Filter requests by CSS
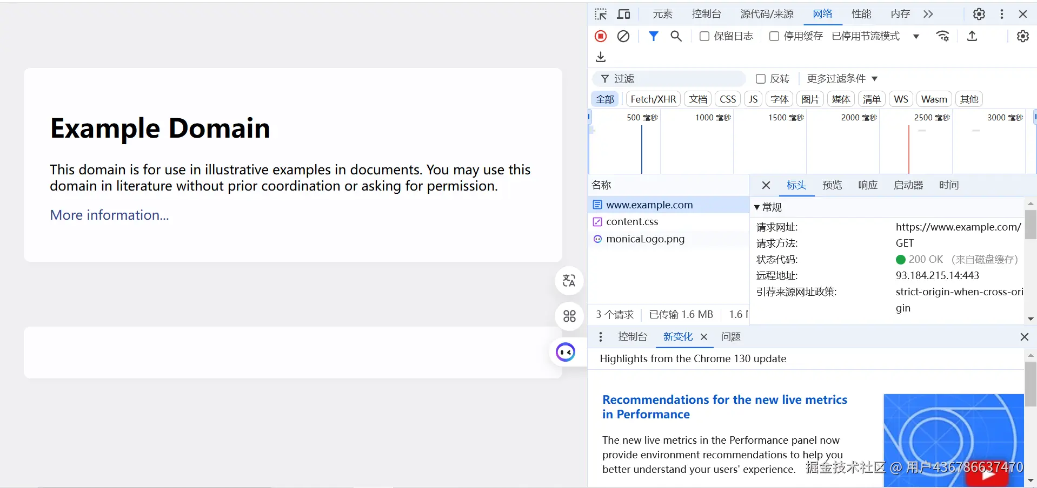Screen dimensions: 1037x488 728,99
